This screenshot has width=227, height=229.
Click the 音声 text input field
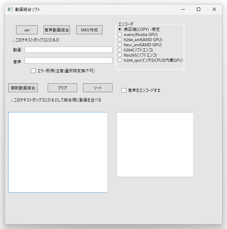click(x=69, y=60)
